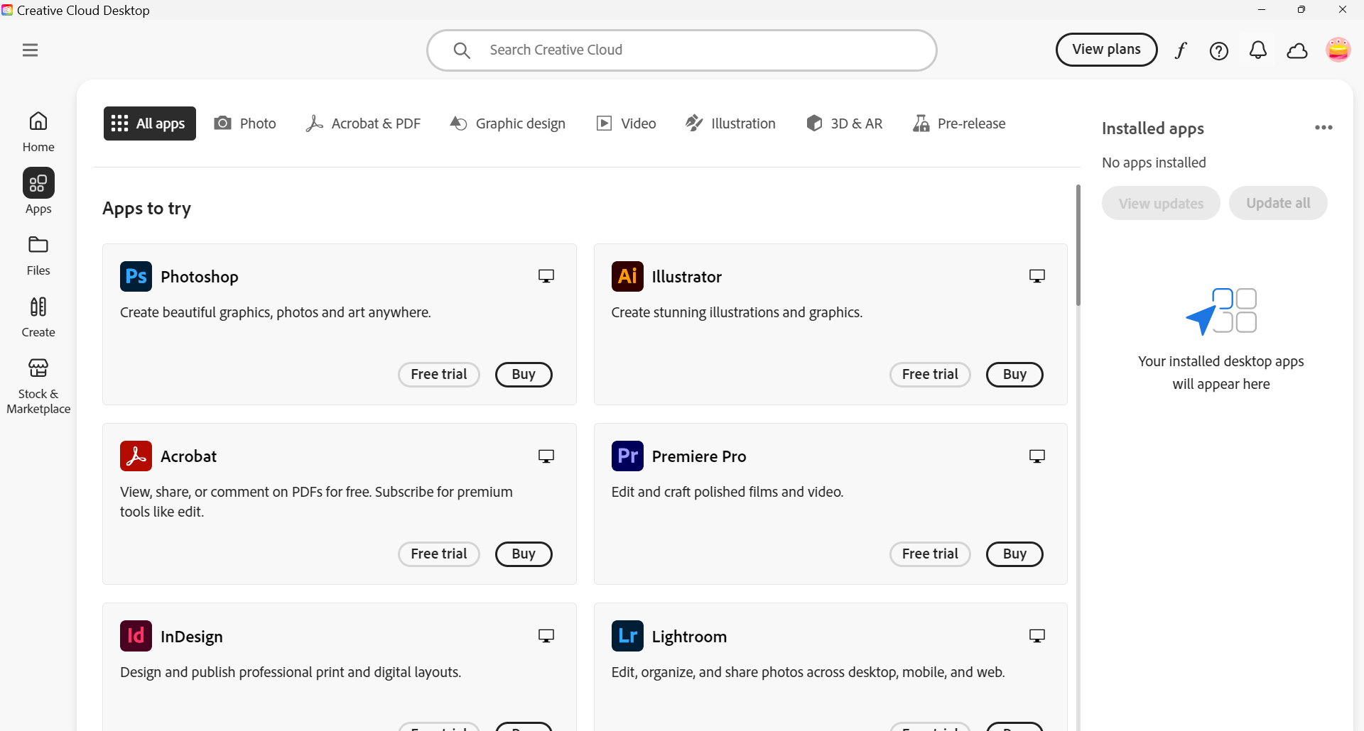Screen dimensions: 1364x731
Task: Click the apps list vertical scrollbar
Action: pyautogui.click(x=1078, y=246)
